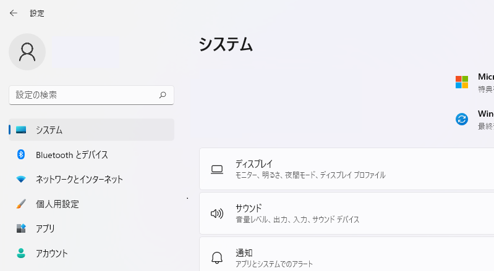Click the personalization paintbrush icon
Screen dimensions: 494x271
tap(21, 204)
